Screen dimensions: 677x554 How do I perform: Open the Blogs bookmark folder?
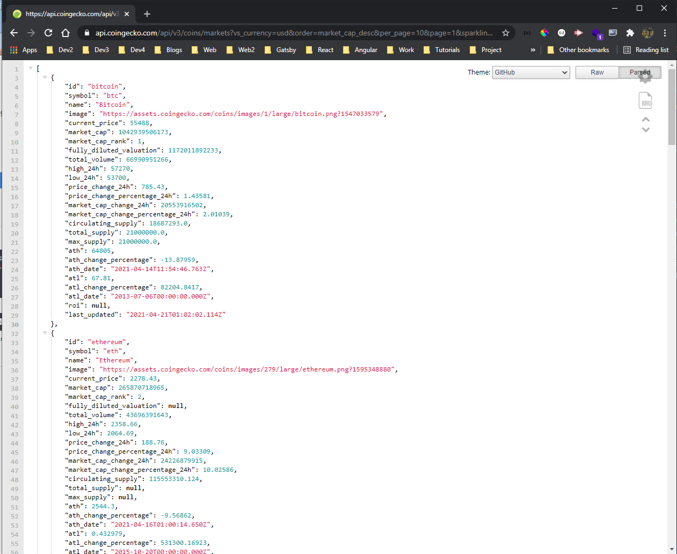(168, 50)
